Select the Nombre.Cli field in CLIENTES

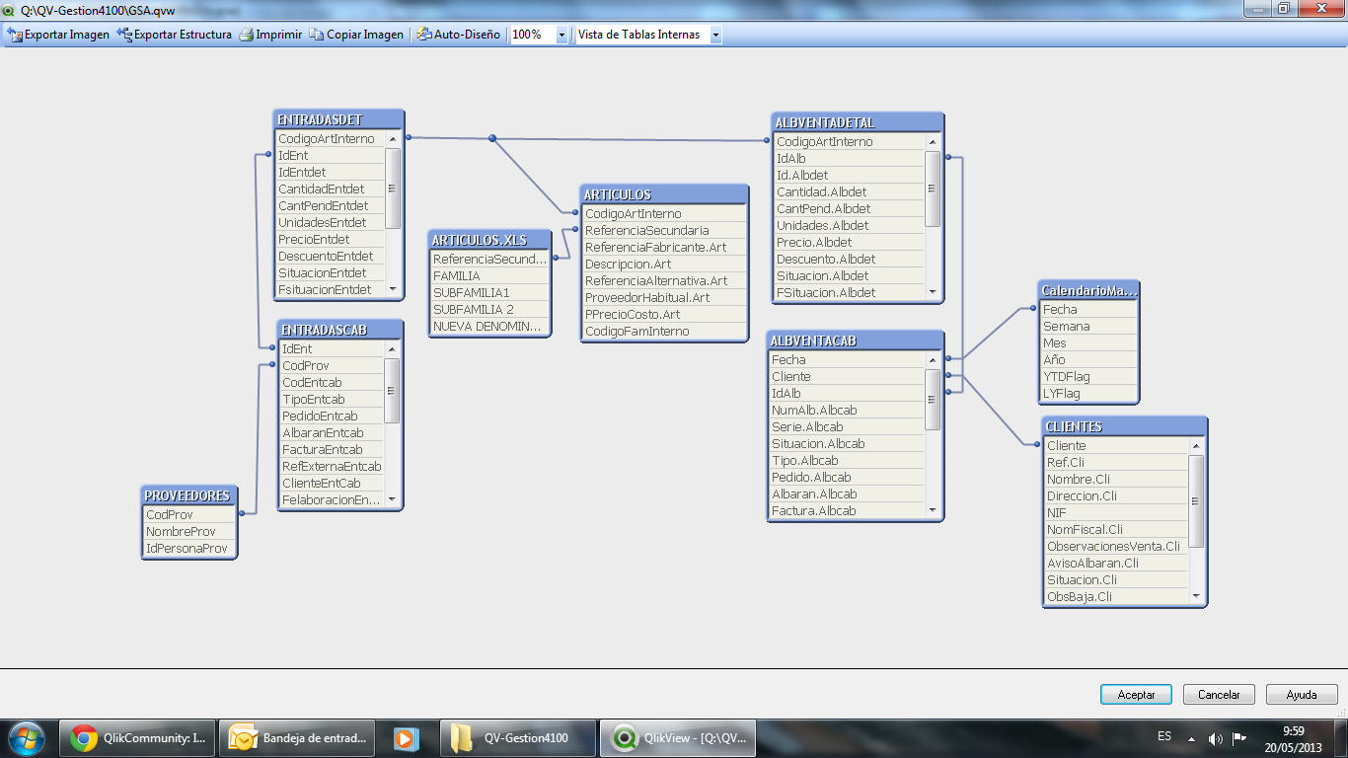point(1116,480)
